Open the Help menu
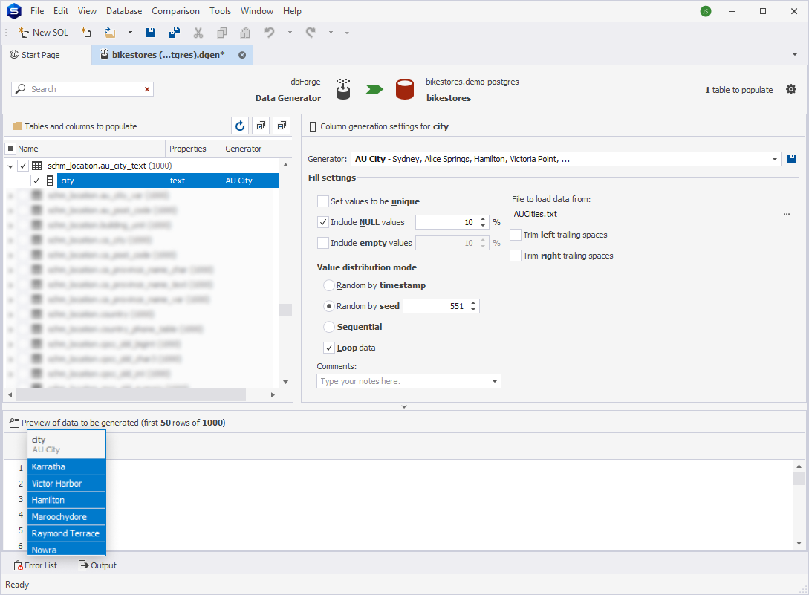The height and width of the screenshot is (595, 809). pyautogui.click(x=292, y=11)
